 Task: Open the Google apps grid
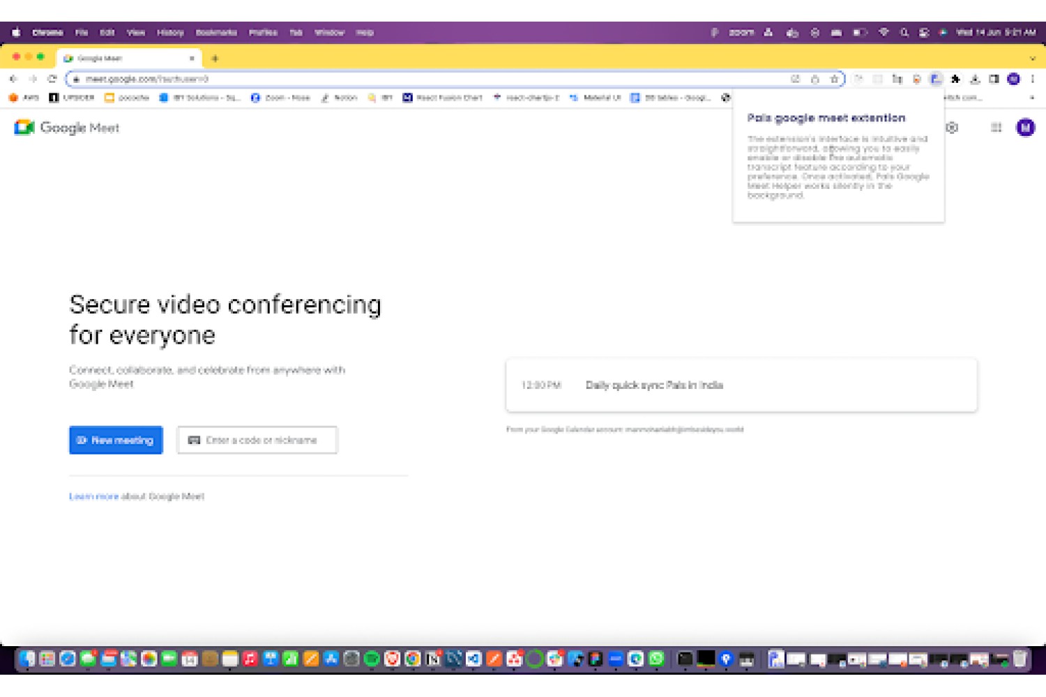click(x=996, y=128)
